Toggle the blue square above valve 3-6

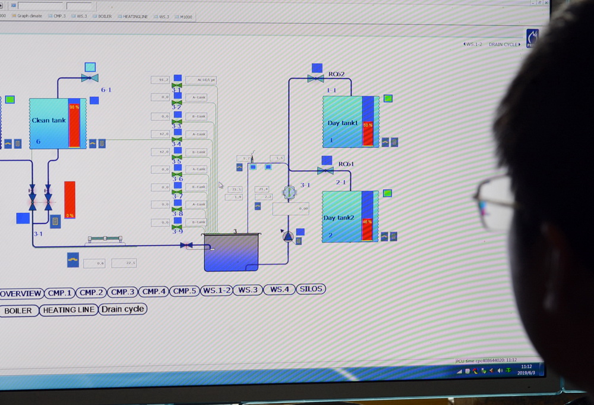(177, 168)
